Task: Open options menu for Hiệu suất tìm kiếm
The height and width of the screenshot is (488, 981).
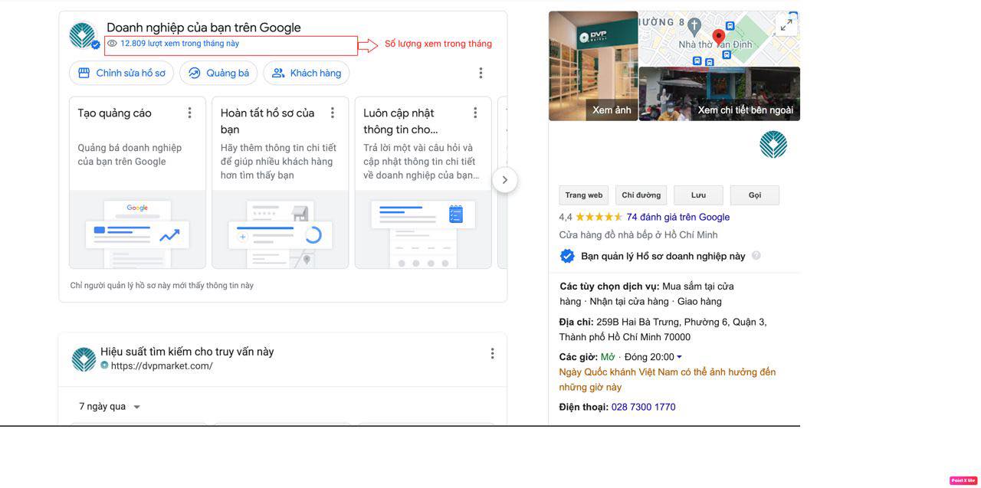Action: coord(492,353)
